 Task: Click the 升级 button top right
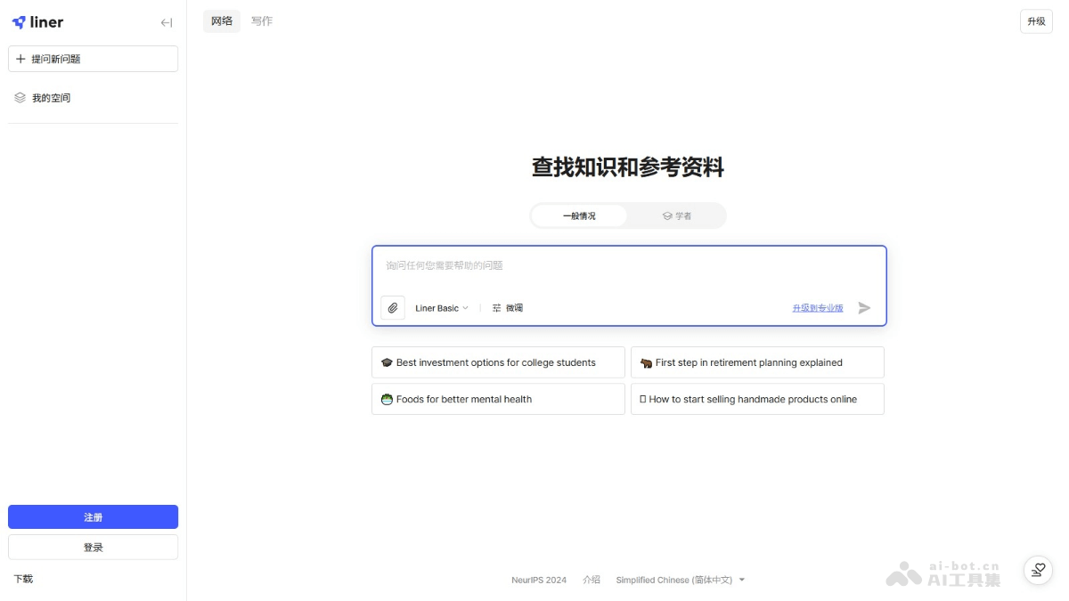tap(1036, 20)
